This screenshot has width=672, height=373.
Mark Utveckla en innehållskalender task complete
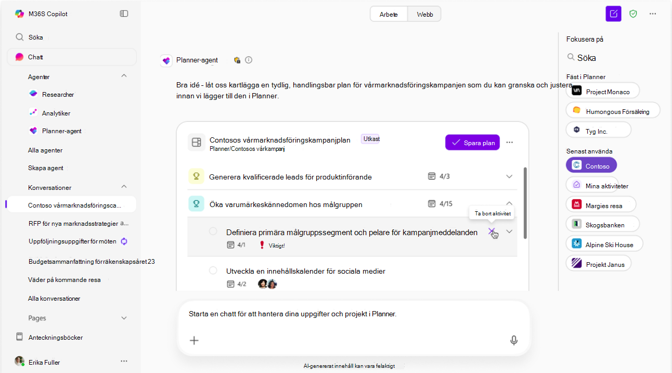[x=213, y=270]
